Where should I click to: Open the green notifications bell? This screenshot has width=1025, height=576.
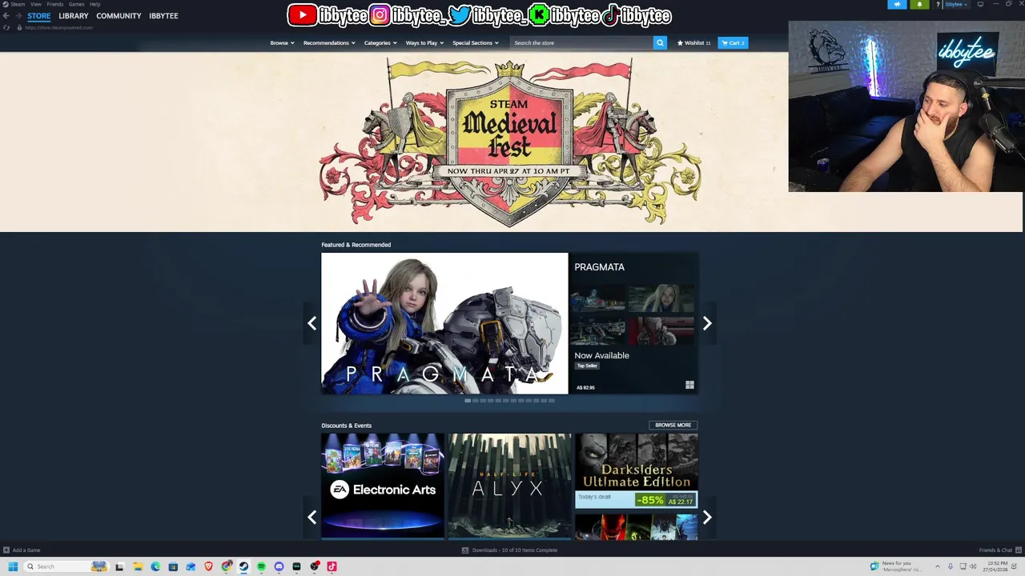(919, 4)
